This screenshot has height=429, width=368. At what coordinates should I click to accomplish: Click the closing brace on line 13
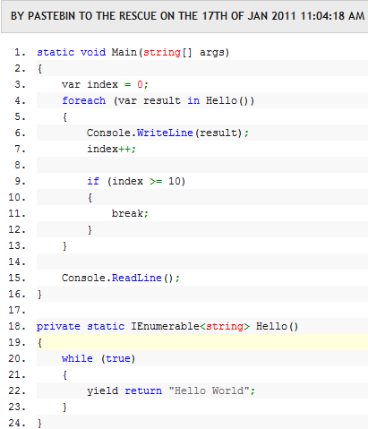pyautogui.click(x=64, y=246)
